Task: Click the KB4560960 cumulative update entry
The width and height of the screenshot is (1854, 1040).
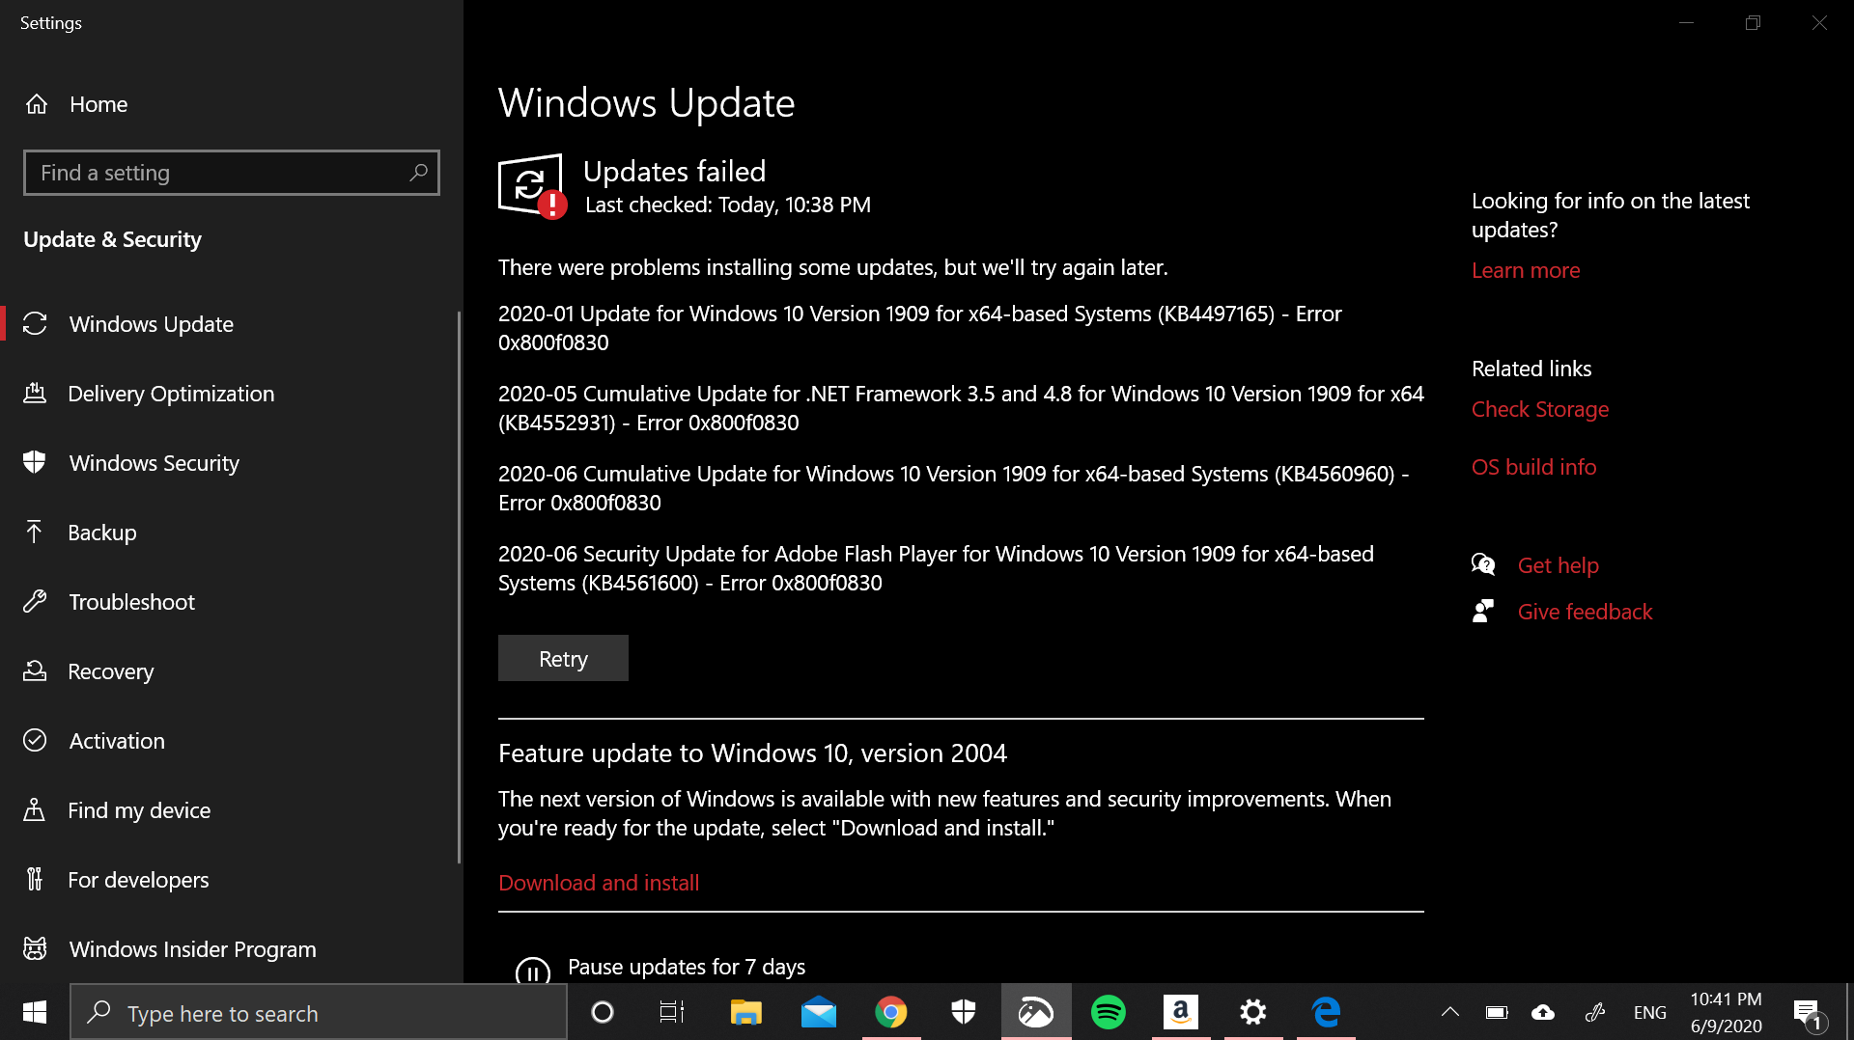Action: click(953, 488)
